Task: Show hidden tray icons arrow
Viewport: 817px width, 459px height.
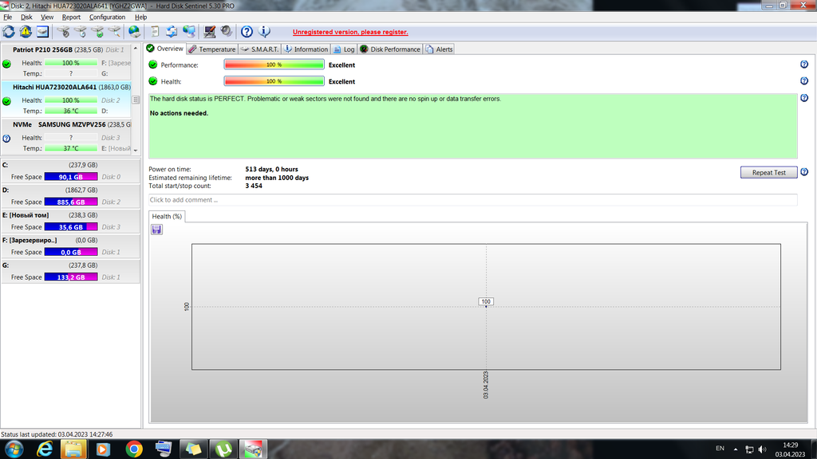Action: click(736, 449)
